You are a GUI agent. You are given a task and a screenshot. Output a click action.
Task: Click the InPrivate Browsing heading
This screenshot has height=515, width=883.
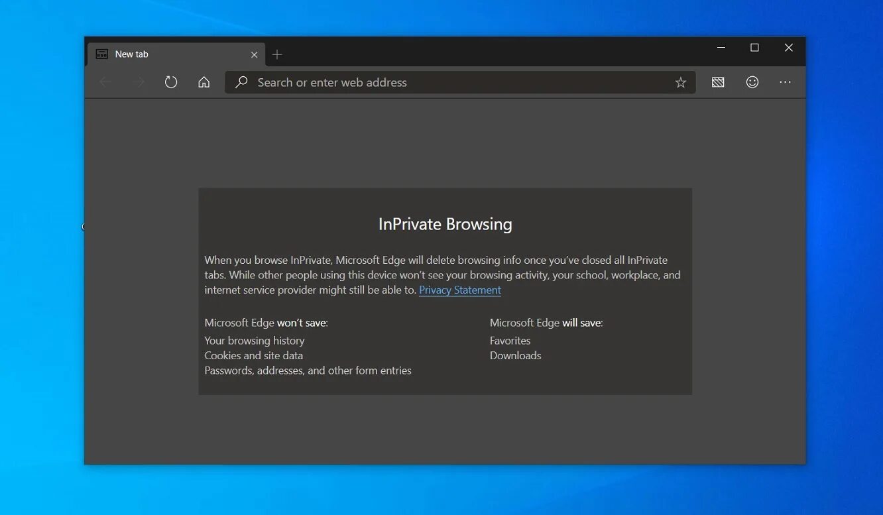tap(445, 224)
